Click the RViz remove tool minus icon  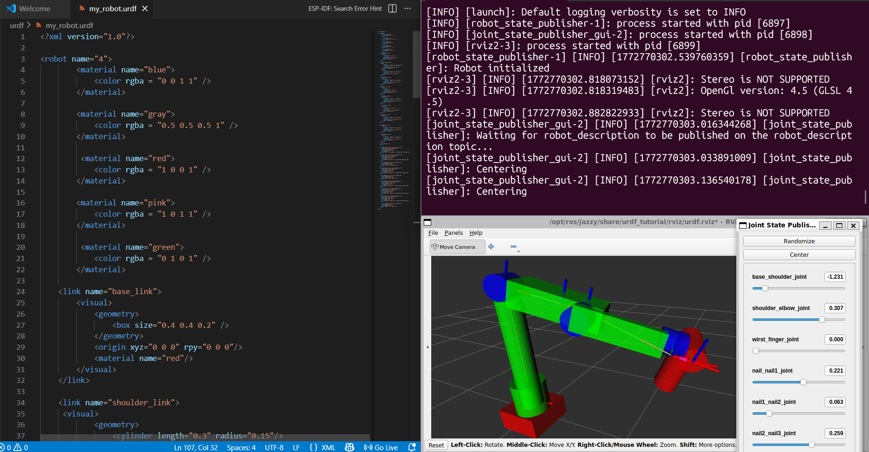[513, 247]
